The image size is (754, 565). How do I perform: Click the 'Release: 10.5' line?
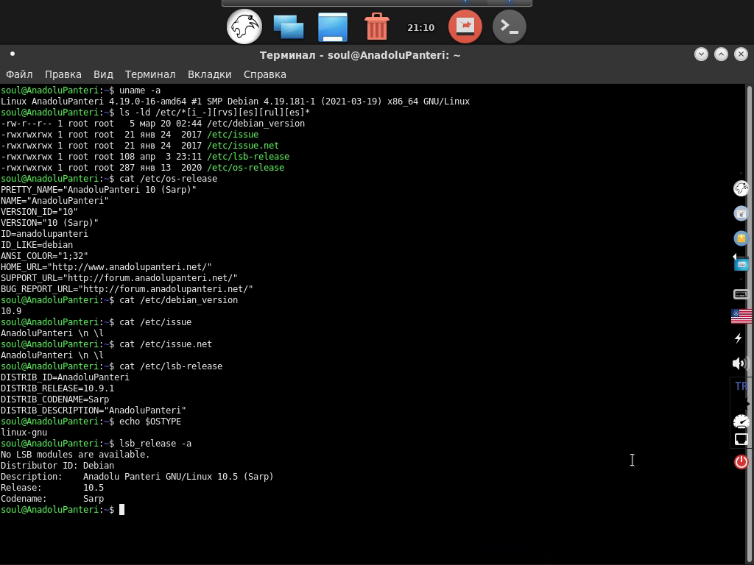point(52,488)
